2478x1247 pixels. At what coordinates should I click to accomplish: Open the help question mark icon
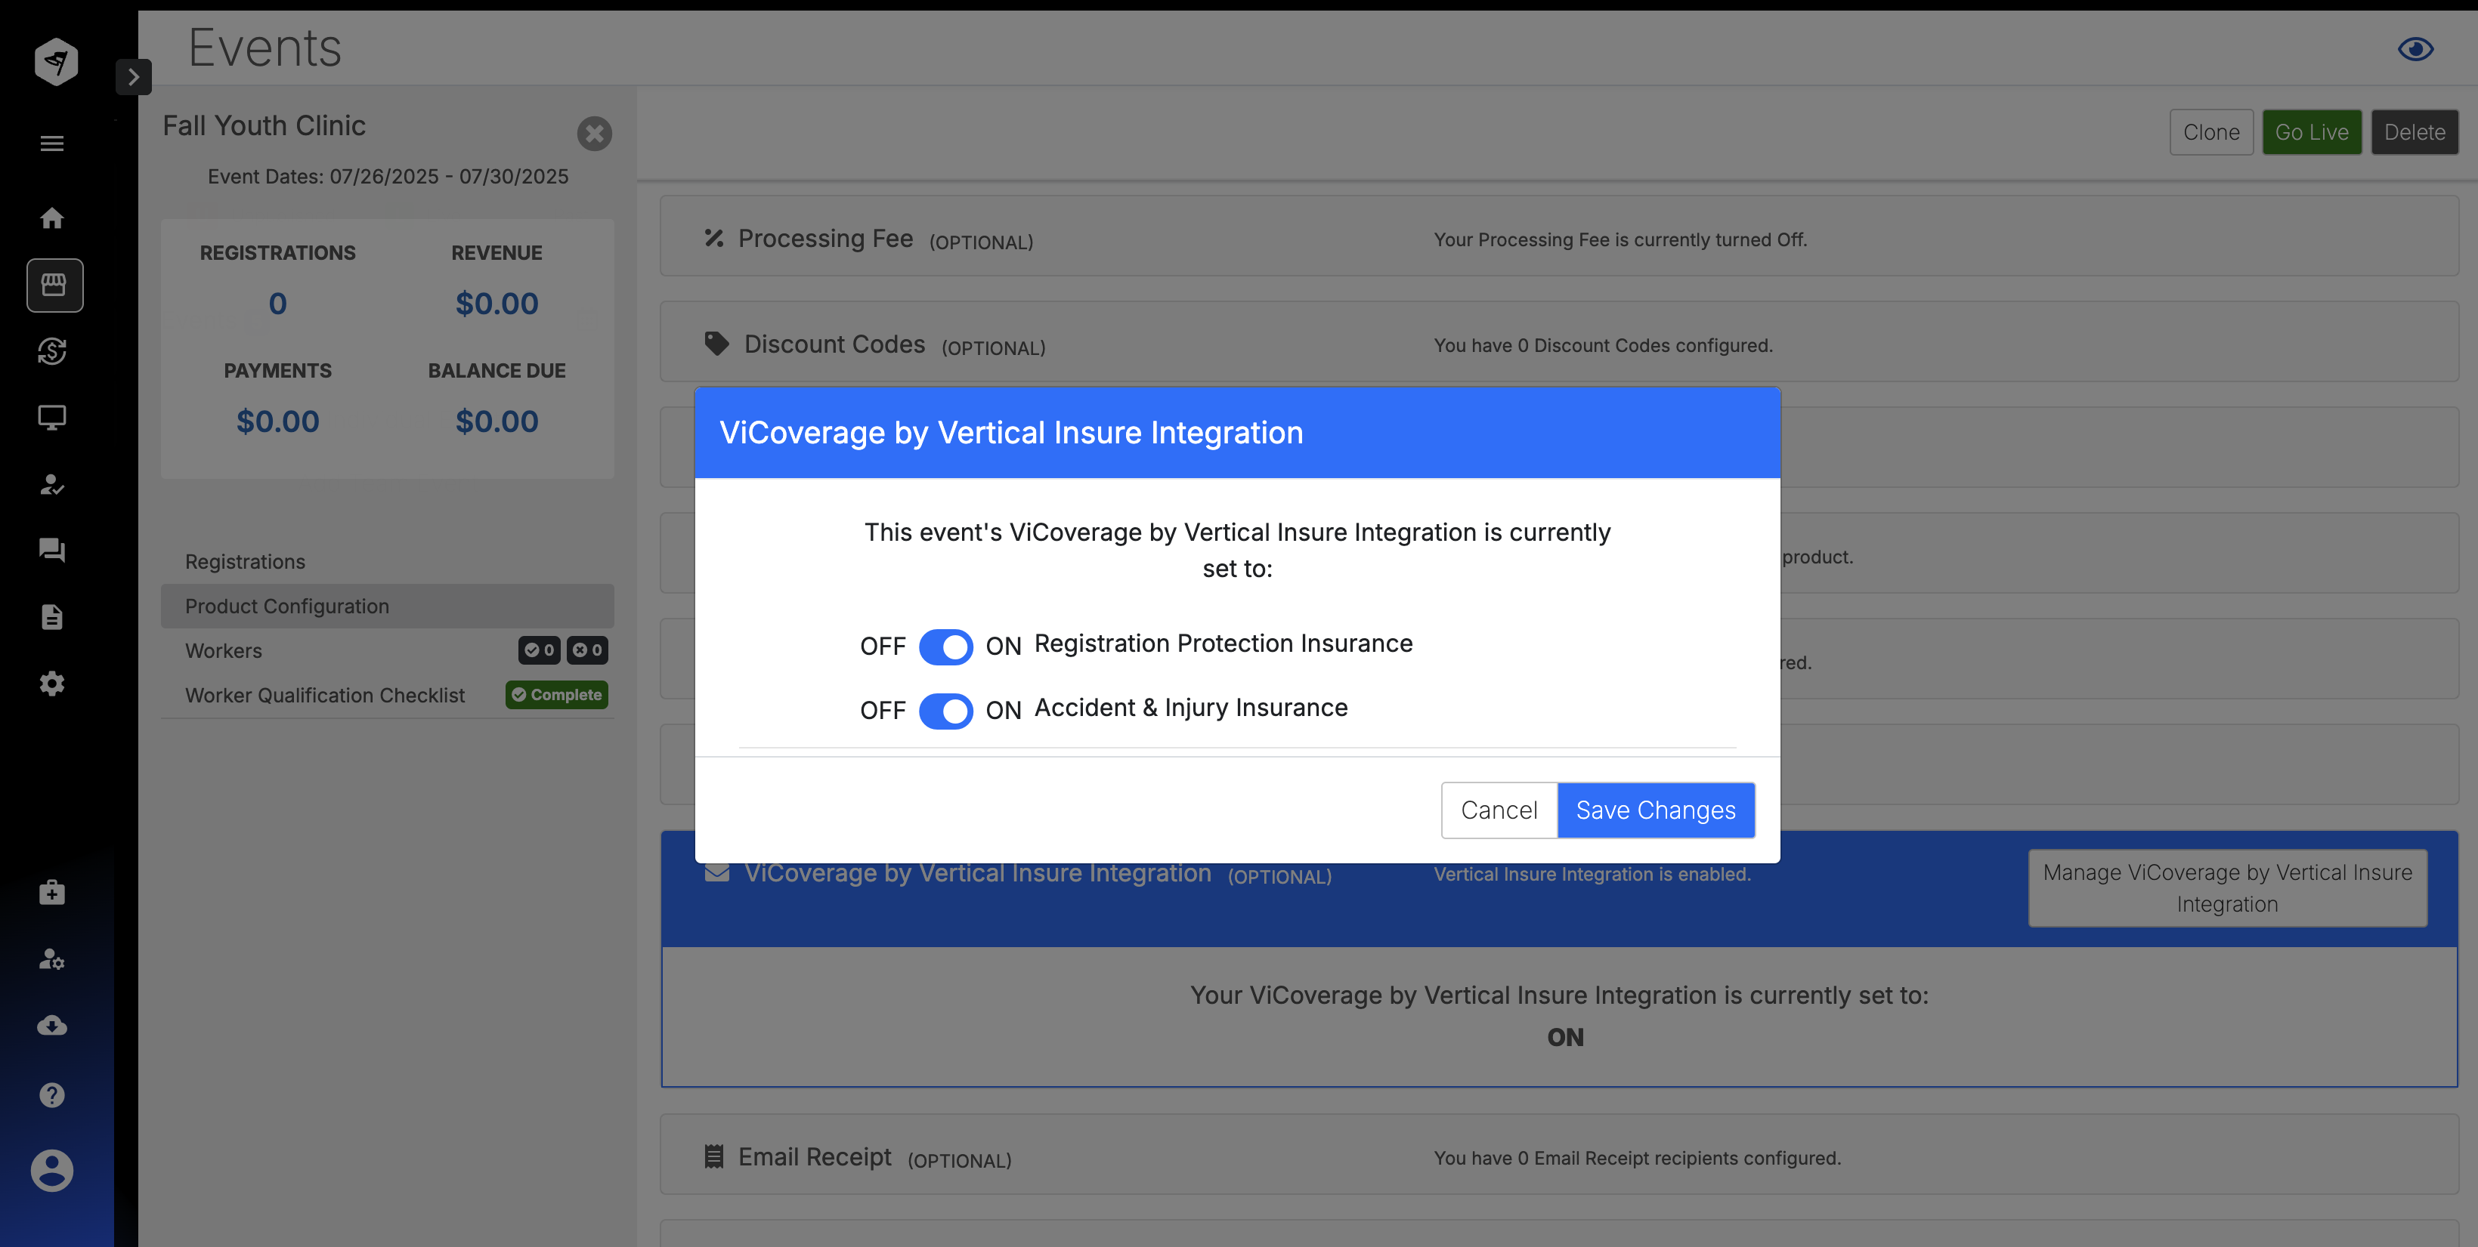pos(52,1095)
